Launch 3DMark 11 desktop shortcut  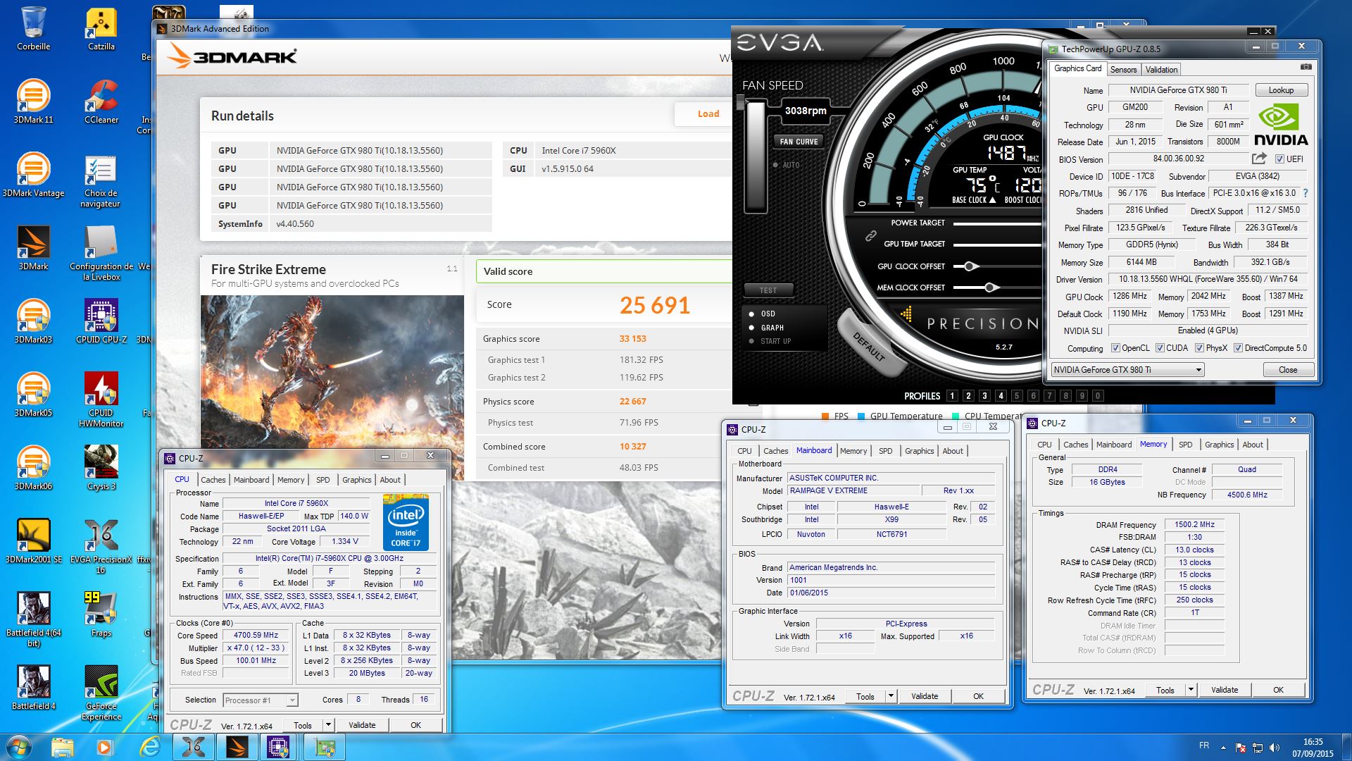click(x=33, y=102)
